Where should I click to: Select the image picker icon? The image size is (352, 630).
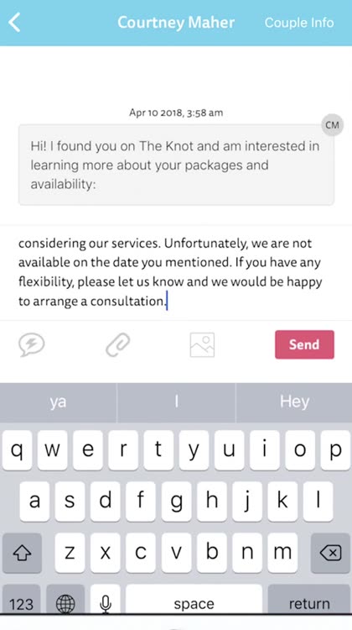pyautogui.click(x=202, y=344)
